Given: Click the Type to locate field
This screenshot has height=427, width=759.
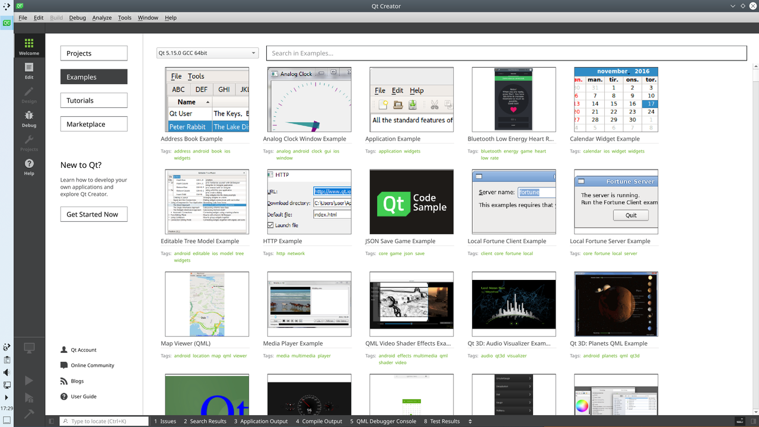Looking at the screenshot, I should coord(104,421).
